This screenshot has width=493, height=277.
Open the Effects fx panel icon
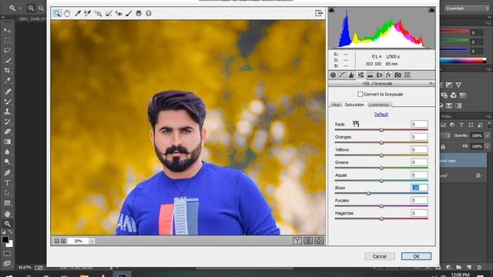click(x=388, y=75)
